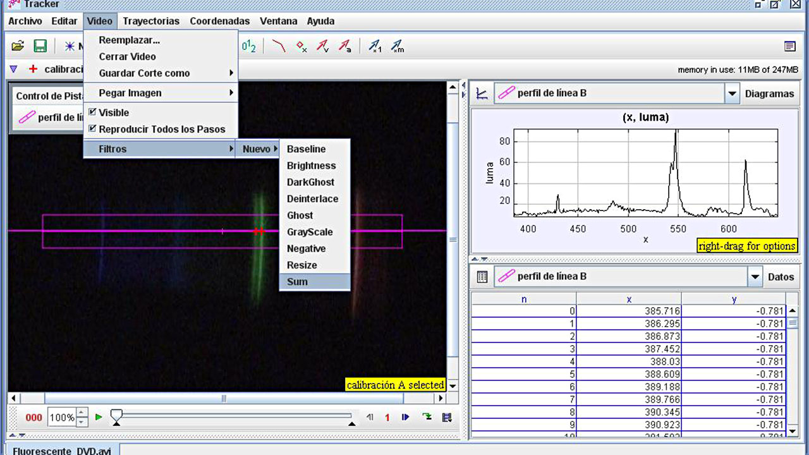Expand Guardar Corte como submenu
This screenshot has height=455, width=809.
(161, 73)
